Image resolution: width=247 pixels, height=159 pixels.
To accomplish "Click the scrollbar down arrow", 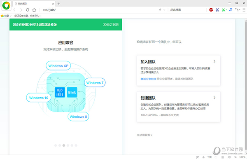I will click(246, 153).
